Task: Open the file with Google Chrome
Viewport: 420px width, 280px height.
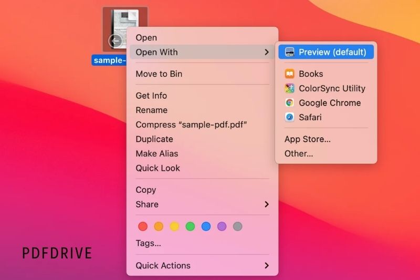Action: pos(326,102)
